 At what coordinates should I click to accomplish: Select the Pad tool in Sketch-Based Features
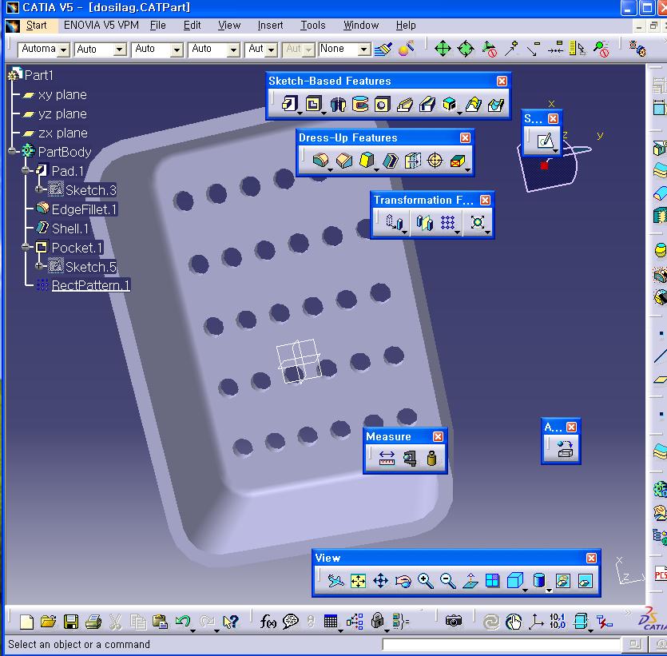[x=289, y=105]
